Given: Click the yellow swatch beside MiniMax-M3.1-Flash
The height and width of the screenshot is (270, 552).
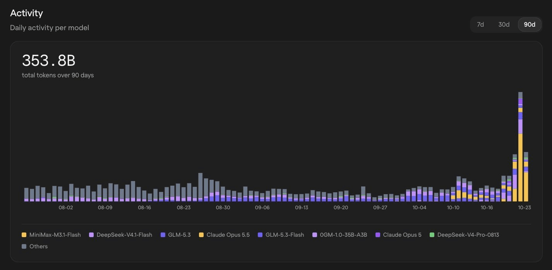Looking at the screenshot, I should tap(24, 235).
